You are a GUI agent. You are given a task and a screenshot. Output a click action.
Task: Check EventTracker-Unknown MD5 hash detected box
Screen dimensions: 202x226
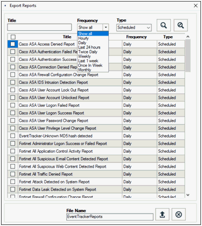(x=12, y=136)
